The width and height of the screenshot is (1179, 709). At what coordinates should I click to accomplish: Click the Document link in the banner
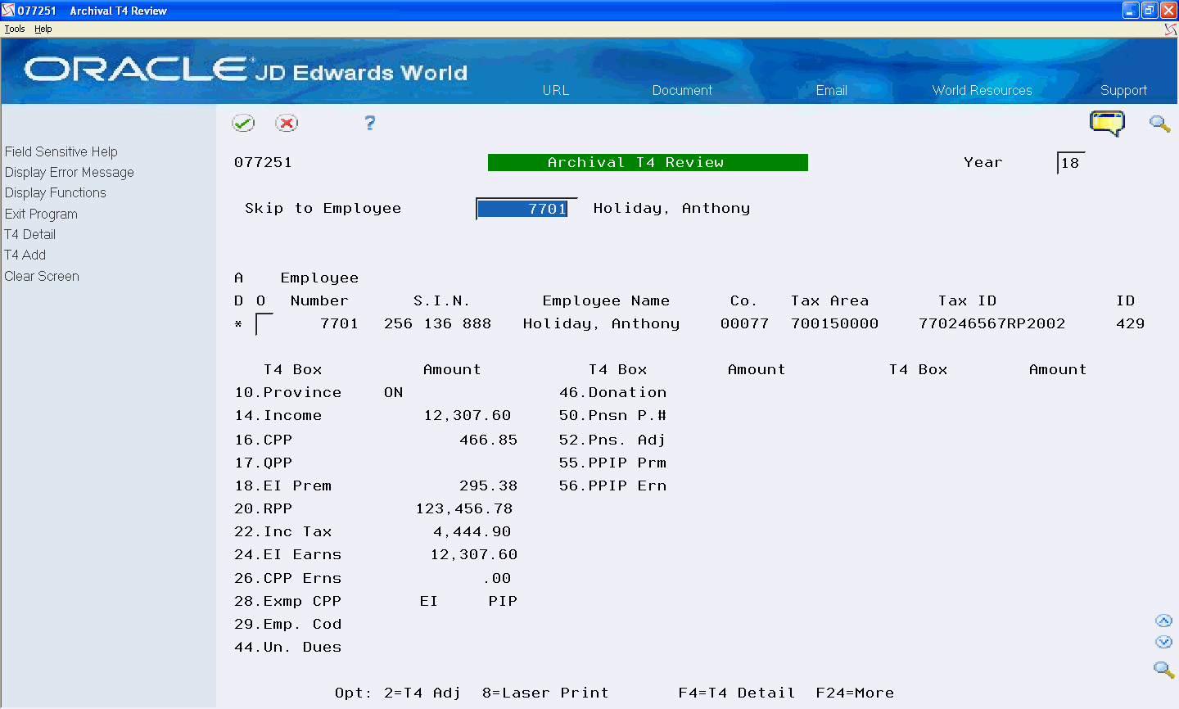(681, 91)
